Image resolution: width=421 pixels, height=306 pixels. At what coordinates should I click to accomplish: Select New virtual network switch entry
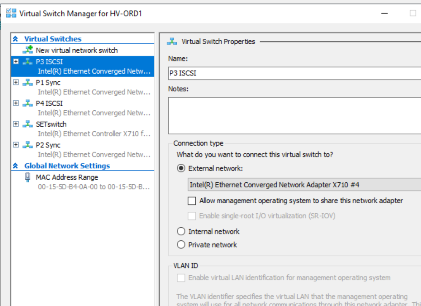(x=76, y=50)
